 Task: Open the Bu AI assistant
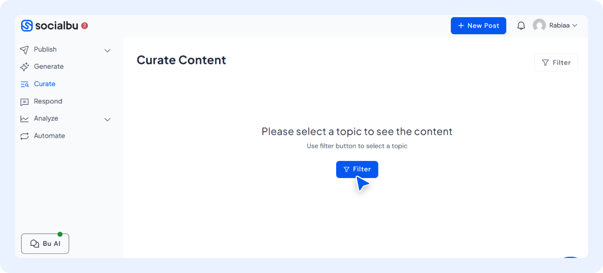(x=45, y=243)
